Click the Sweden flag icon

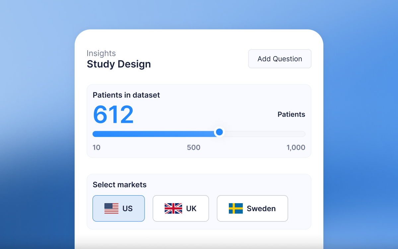tap(235, 208)
